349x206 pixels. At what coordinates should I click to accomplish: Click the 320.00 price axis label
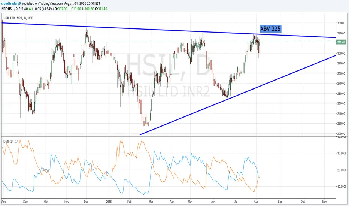point(341,33)
